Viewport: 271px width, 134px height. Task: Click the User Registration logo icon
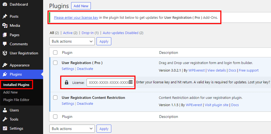coord(5,53)
